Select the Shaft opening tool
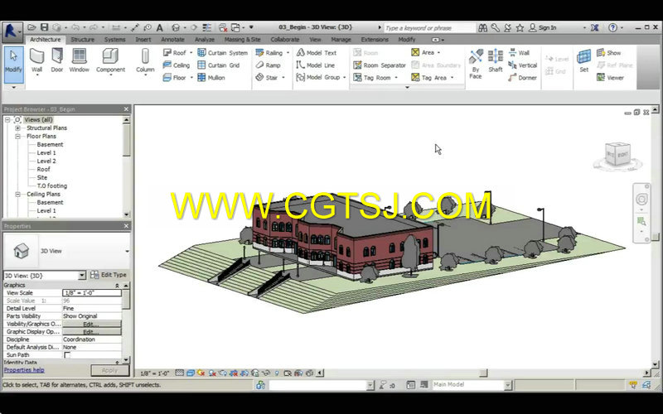Screen dimensions: 663x414 pyautogui.click(x=495, y=60)
